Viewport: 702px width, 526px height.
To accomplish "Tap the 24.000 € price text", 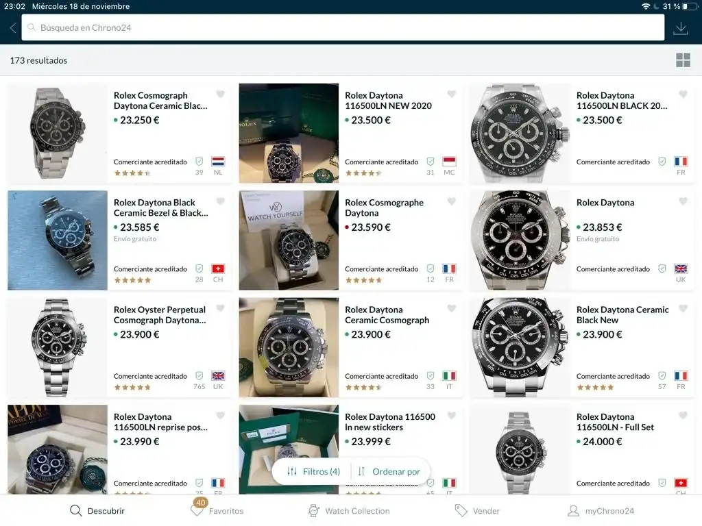I will [602, 442].
